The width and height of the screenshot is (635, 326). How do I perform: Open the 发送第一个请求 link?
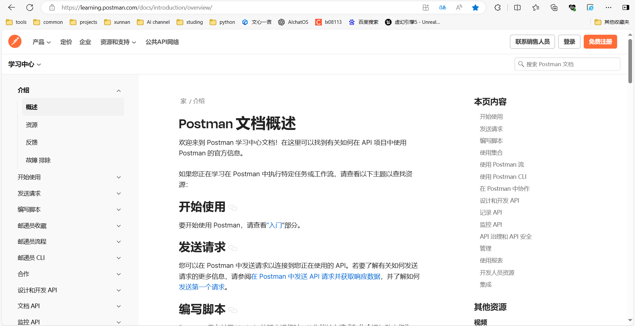tap(202, 287)
